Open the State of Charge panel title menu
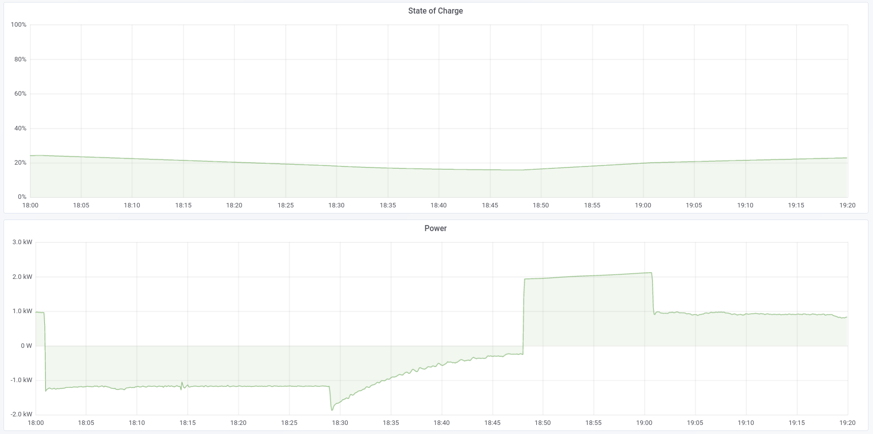 click(x=435, y=11)
